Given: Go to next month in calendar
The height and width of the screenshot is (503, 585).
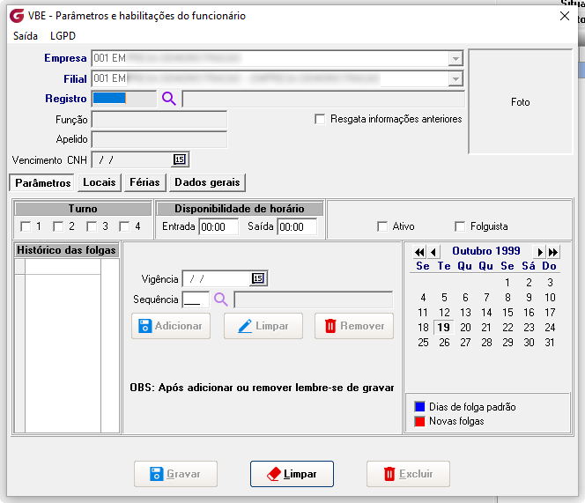Looking at the screenshot, I should [x=539, y=252].
